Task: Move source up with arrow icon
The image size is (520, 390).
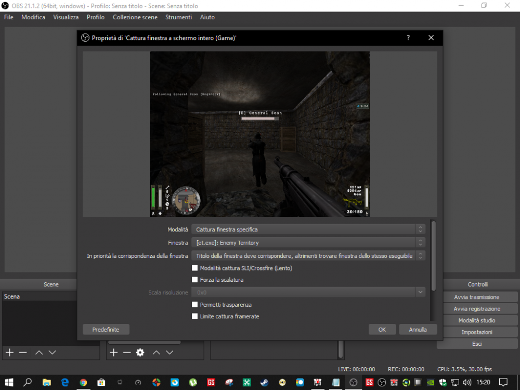Action: point(157,353)
